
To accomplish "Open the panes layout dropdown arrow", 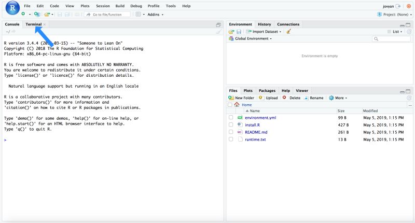I will [x=144, y=15].
